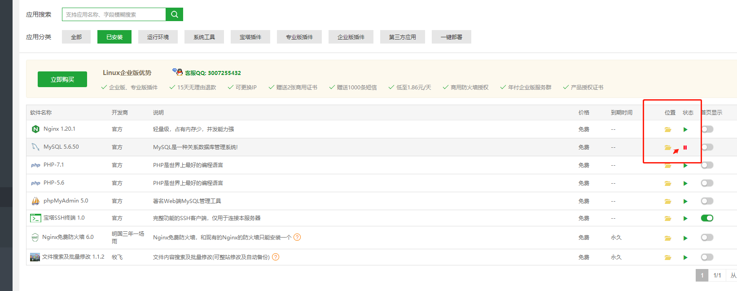Select the 一键部署 category tab
Image resolution: width=737 pixels, height=291 pixels.
[x=452, y=37]
